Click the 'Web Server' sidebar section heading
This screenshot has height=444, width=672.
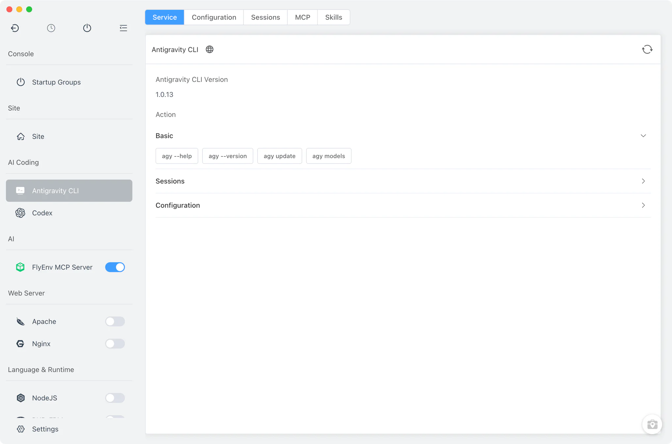tap(26, 293)
